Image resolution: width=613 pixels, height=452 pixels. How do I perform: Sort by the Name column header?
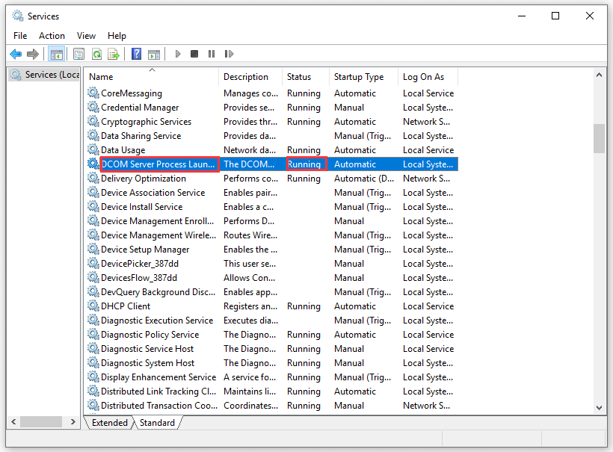tap(152, 77)
